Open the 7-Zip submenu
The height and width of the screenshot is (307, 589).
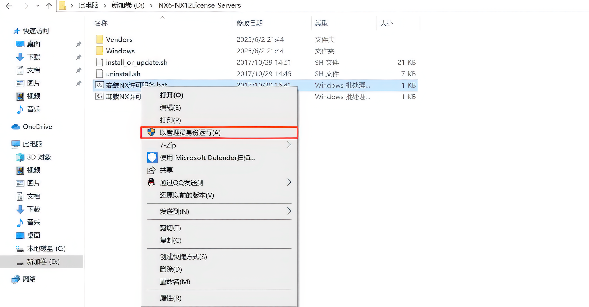point(219,145)
